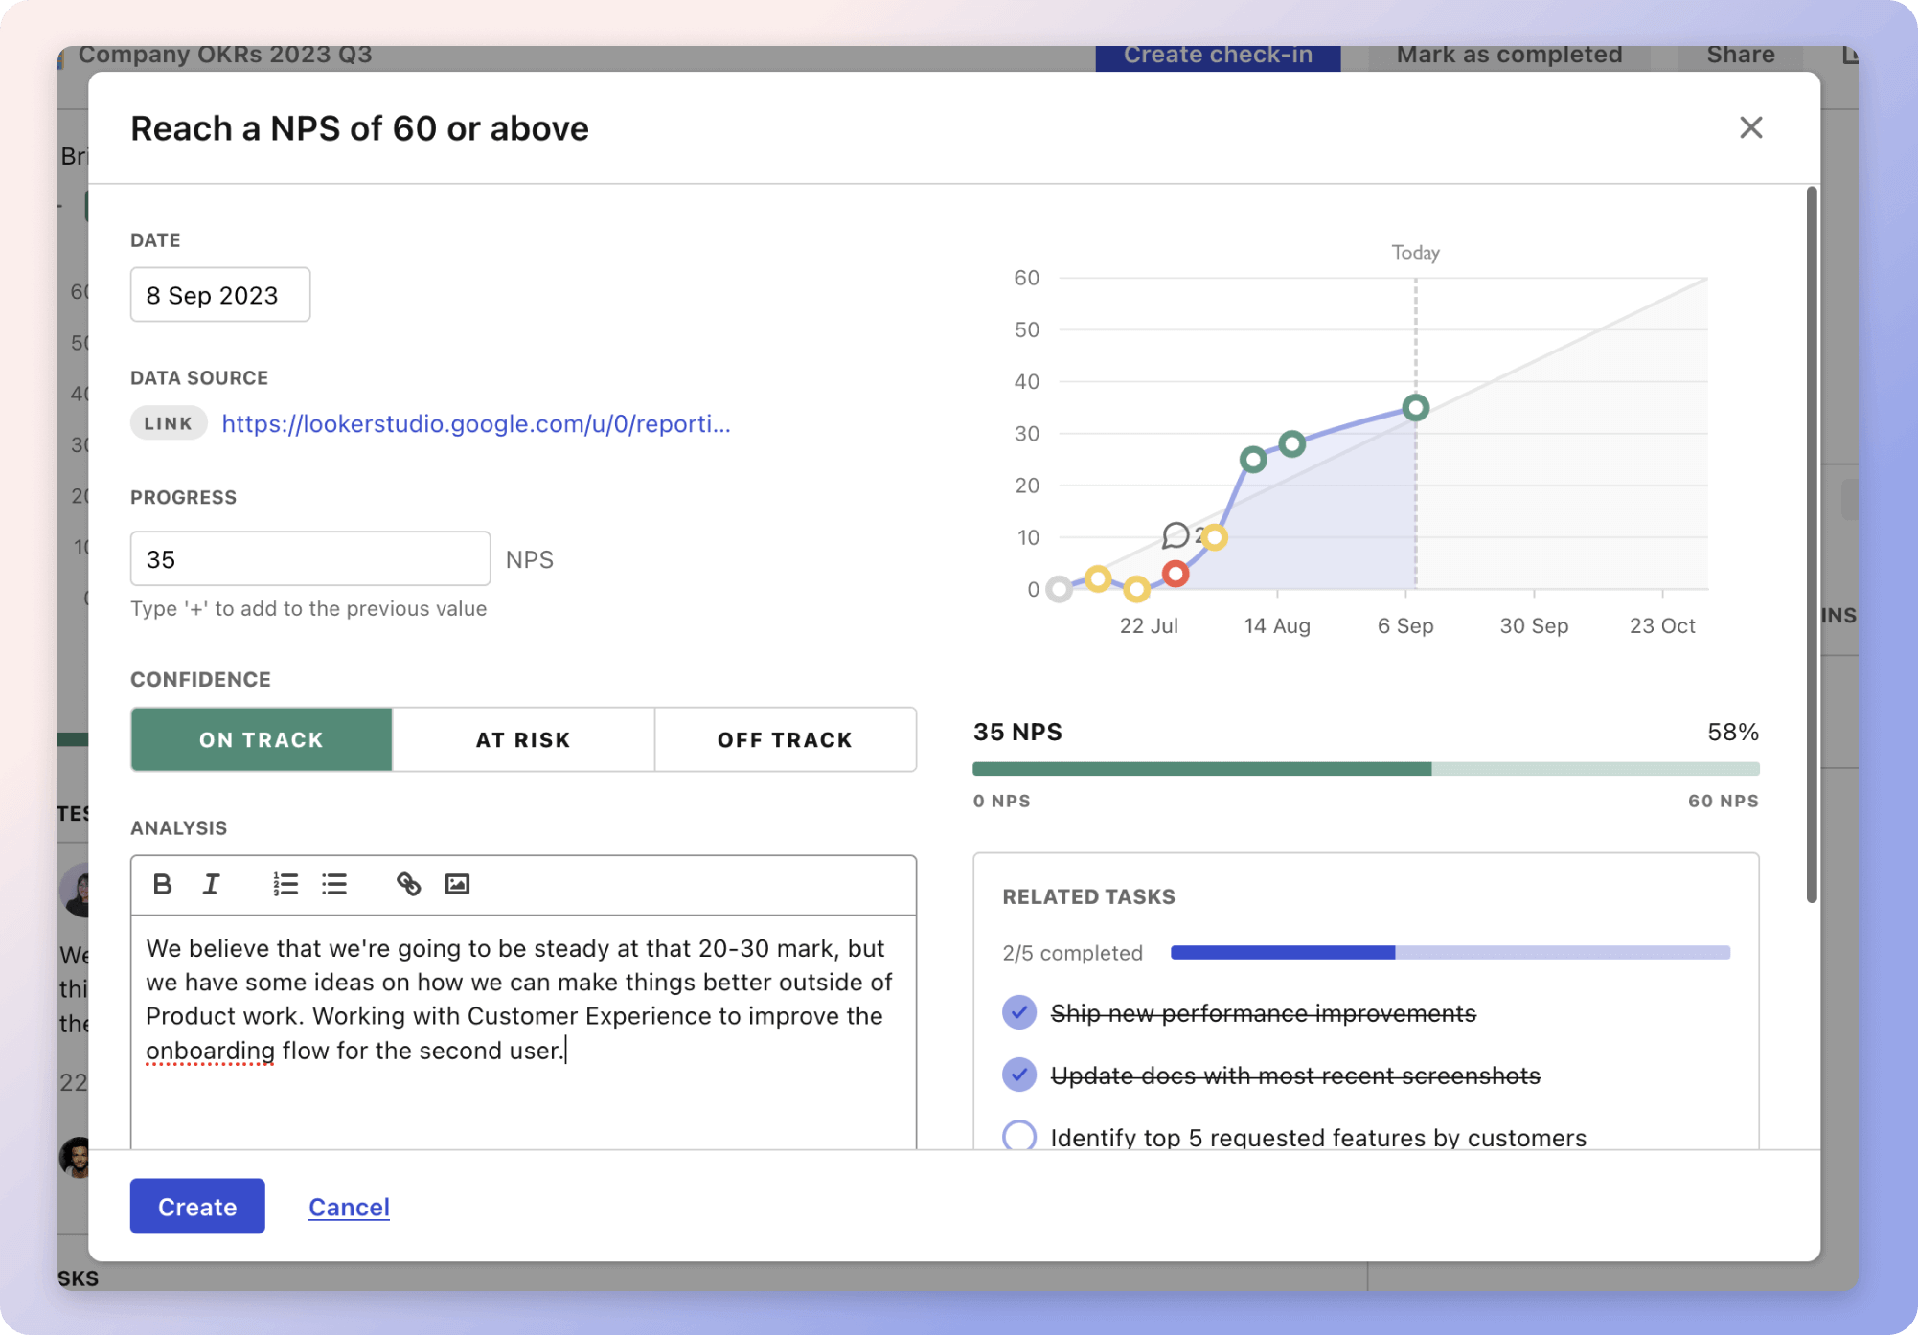Click the Share button in the toolbar
The image size is (1918, 1335).
pos(1743,53)
